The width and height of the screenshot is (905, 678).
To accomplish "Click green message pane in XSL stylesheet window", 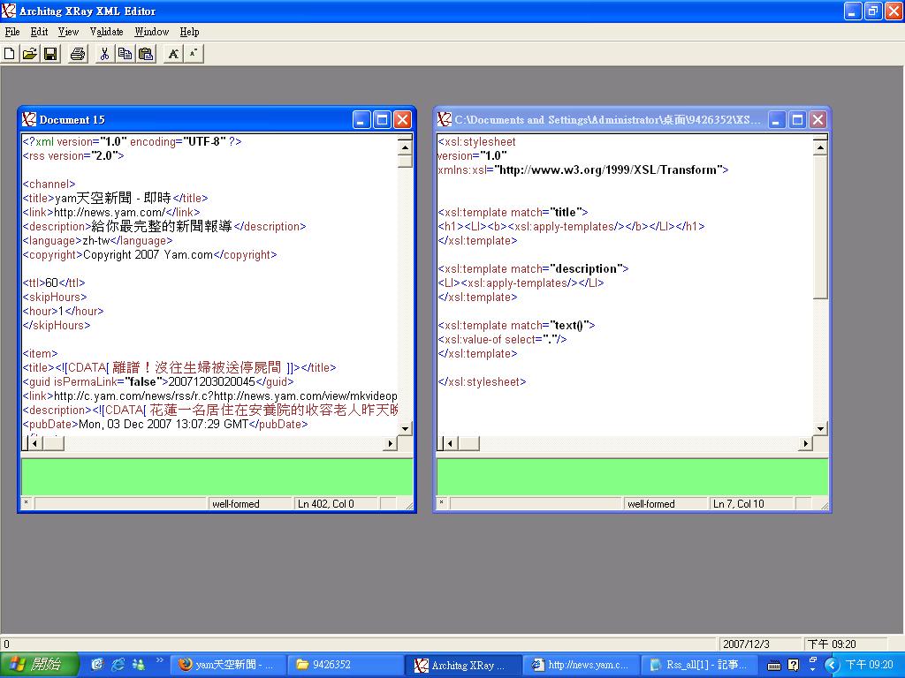I will point(633,476).
